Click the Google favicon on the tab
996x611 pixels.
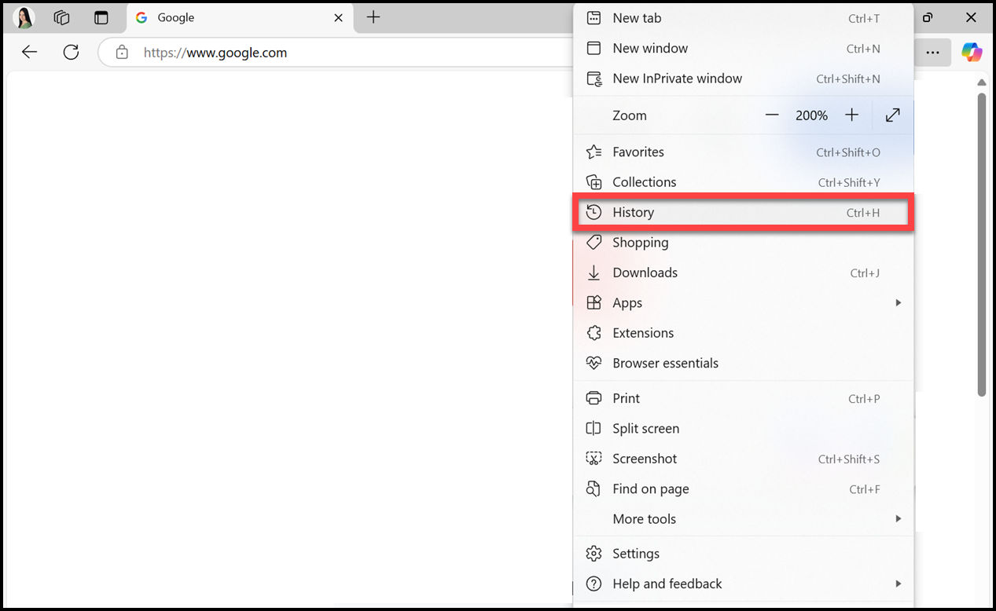pyautogui.click(x=141, y=17)
